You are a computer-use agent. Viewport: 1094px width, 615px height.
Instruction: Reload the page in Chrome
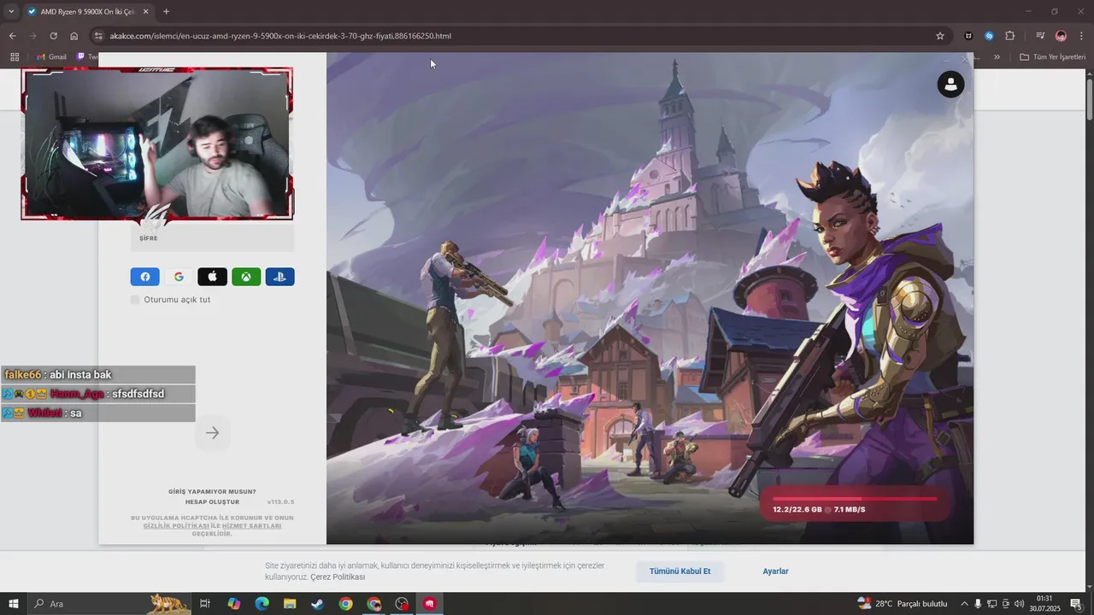(x=53, y=36)
